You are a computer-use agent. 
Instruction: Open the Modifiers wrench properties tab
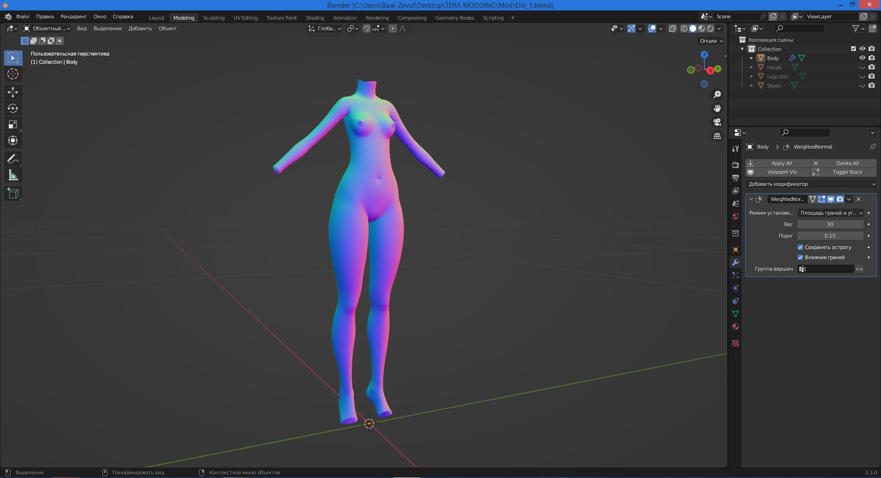(736, 262)
